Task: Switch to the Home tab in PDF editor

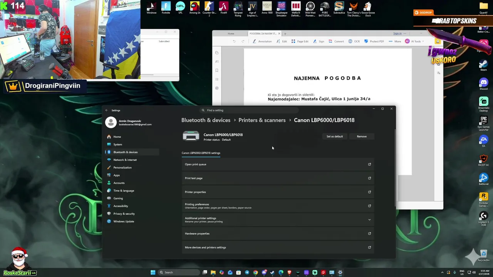Action: [231, 33]
